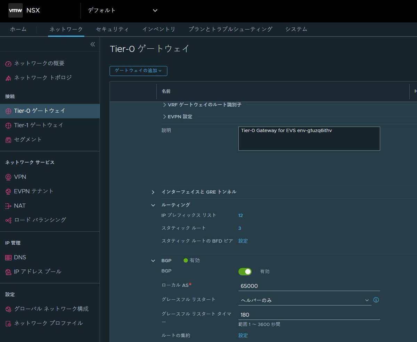Click the ローカル AS field 65000

click(x=309, y=286)
